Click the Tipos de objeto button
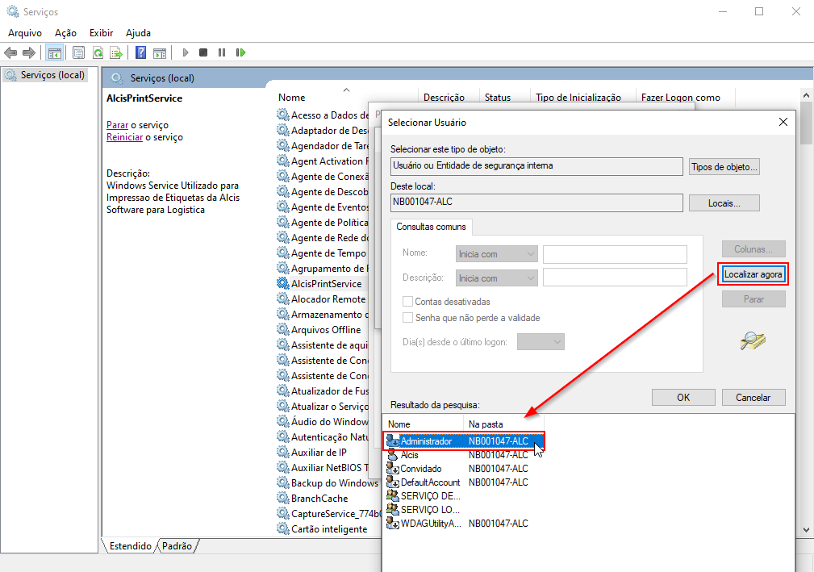Image resolution: width=814 pixels, height=572 pixels. (724, 167)
